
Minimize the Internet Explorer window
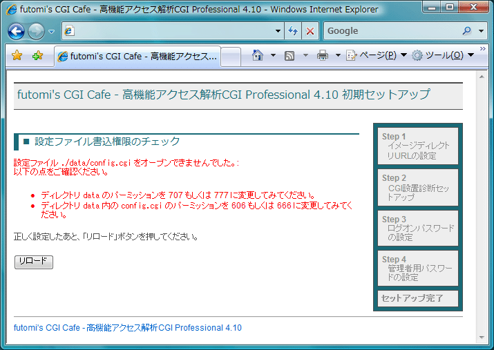[x=432, y=7]
